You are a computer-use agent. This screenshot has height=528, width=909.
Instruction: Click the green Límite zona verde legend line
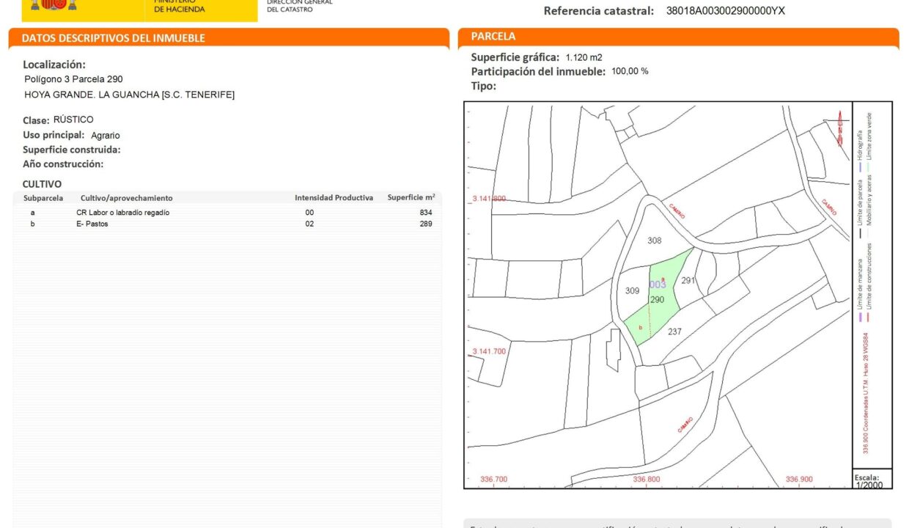(869, 166)
